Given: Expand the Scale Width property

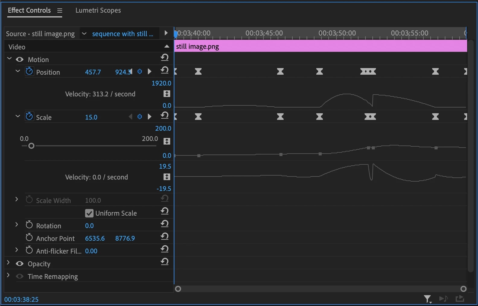Looking at the screenshot, I should tap(17, 199).
